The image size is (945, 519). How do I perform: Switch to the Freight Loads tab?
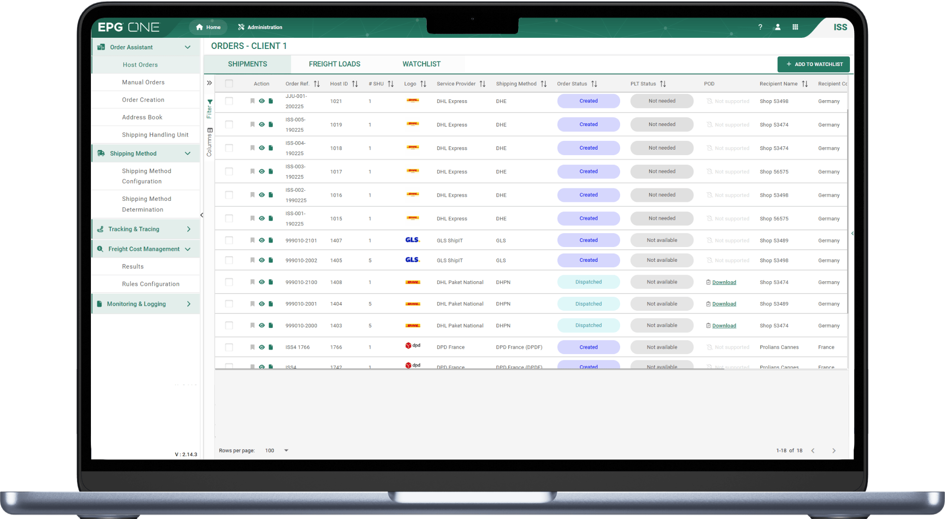[335, 64]
